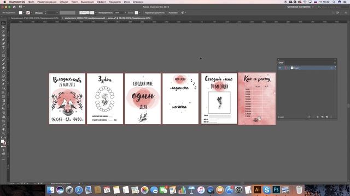Expand Layer 1 disclosure arrow
The width and height of the screenshot is (350, 196).
click(x=288, y=68)
